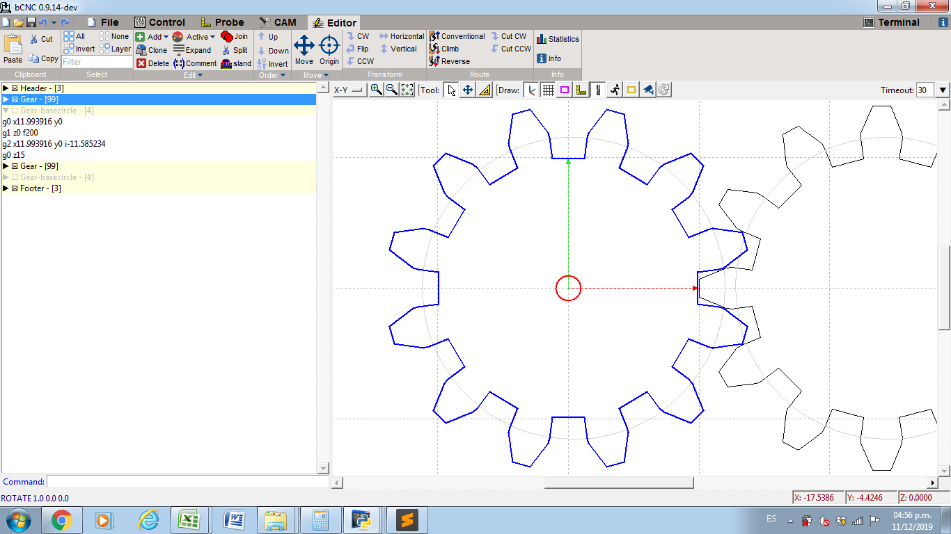Expand the Header - [3] block
The image size is (951, 534).
click(x=6, y=88)
